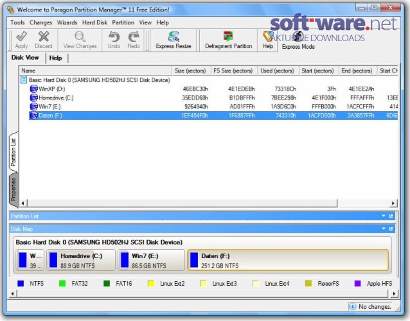Switch to the Help tab

(56, 58)
